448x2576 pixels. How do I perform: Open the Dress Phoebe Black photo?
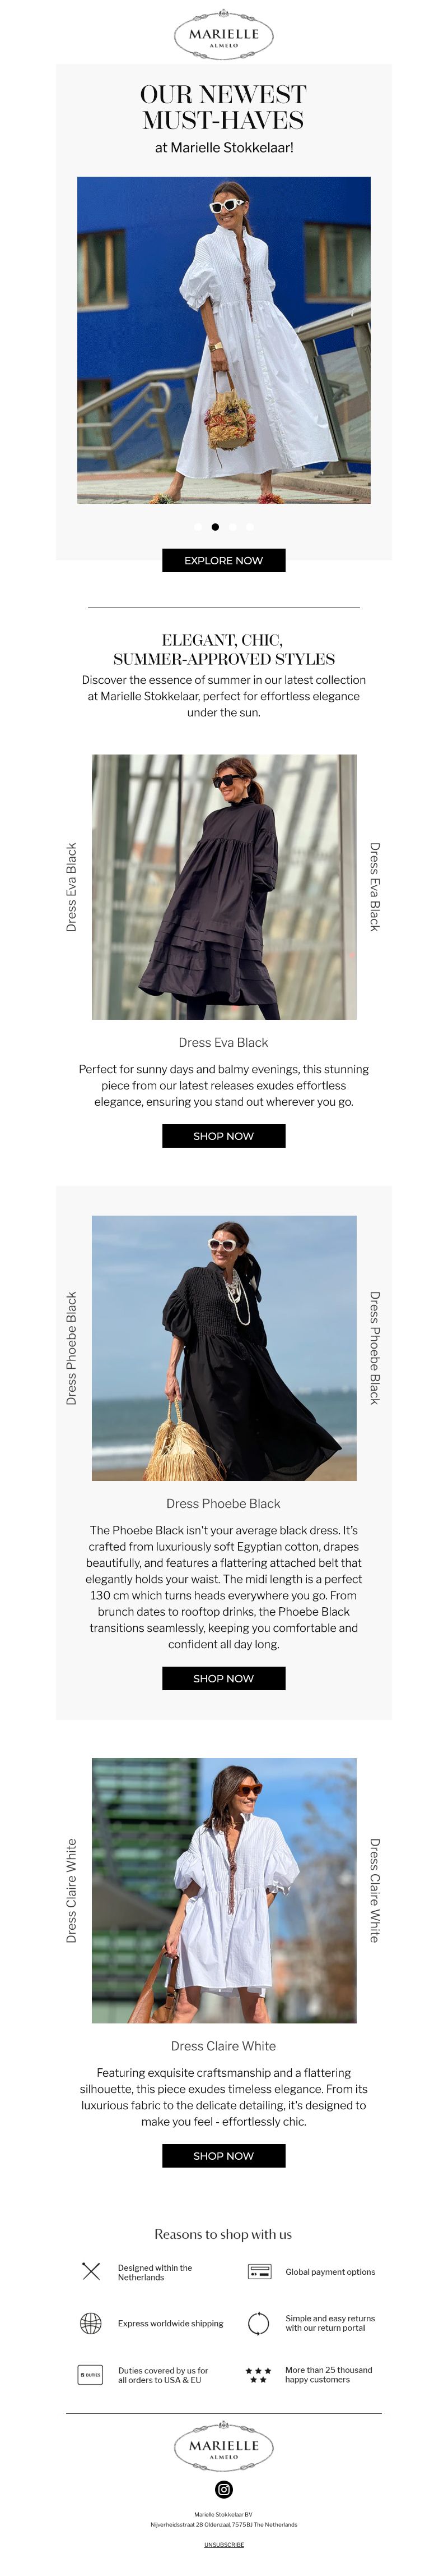click(x=223, y=1347)
